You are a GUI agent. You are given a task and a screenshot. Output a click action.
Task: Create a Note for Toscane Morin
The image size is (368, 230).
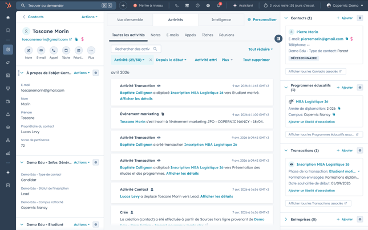(29, 50)
